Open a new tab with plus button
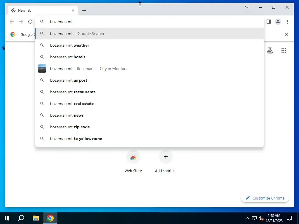Image resolution: width=299 pixels, height=224 pixels. [x=84, y=10]
